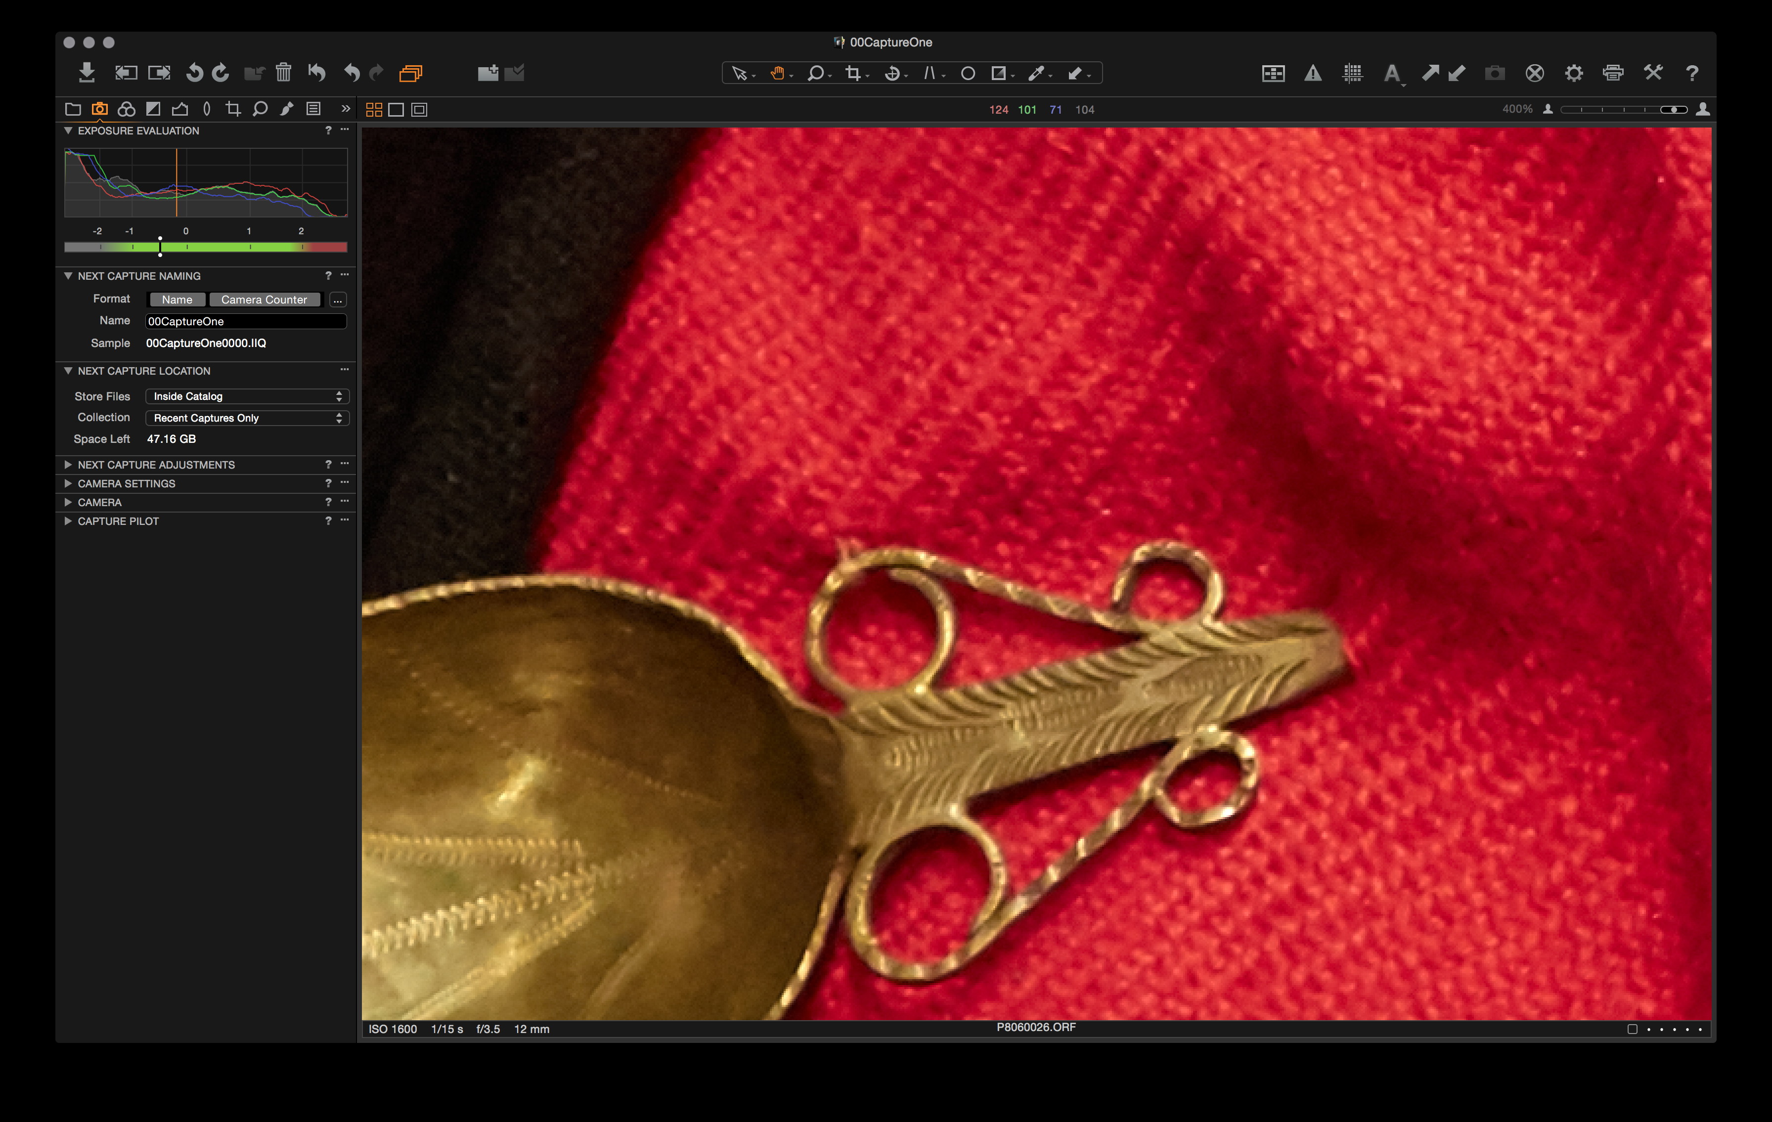Rotate image left with counterclockwise arrow

194,72
